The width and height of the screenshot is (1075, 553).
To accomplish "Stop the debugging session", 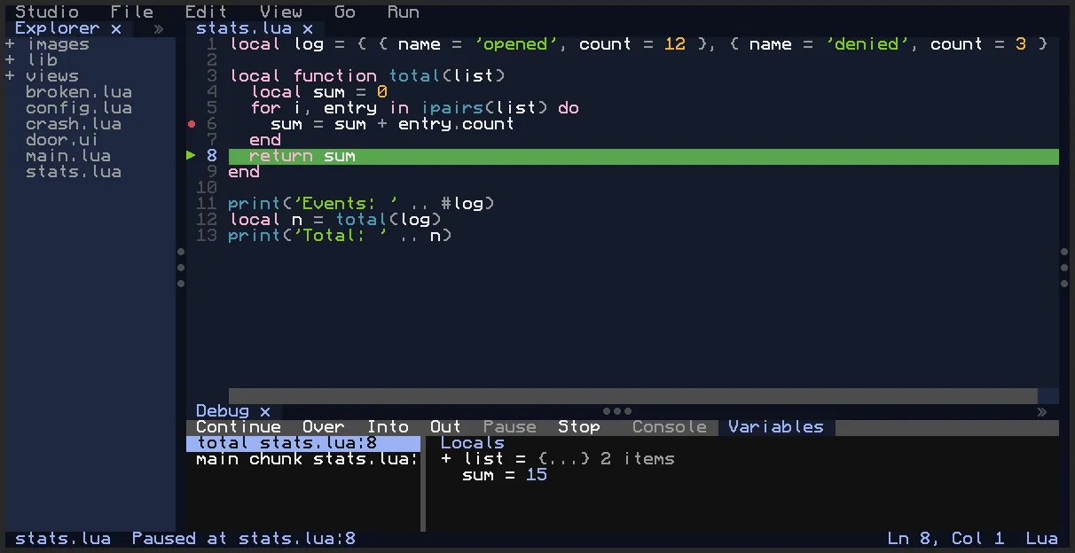I will (x=579, y=427).
